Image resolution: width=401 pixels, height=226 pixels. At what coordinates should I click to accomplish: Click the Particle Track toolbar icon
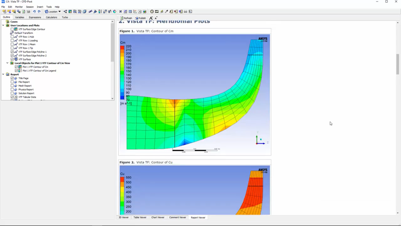(80, 11)
